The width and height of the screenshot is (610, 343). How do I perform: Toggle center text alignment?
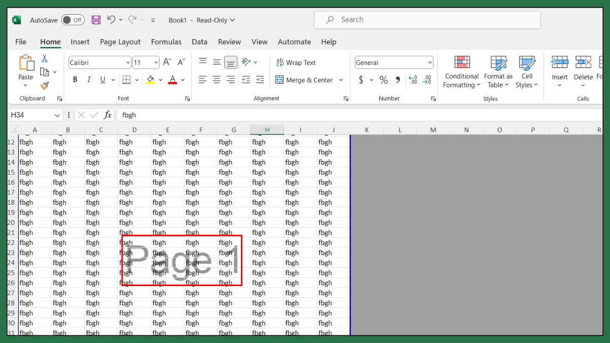[216, 80]
